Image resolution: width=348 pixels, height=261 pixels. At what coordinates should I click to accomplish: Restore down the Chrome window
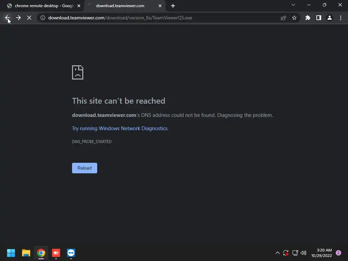(x=325, y=5)
